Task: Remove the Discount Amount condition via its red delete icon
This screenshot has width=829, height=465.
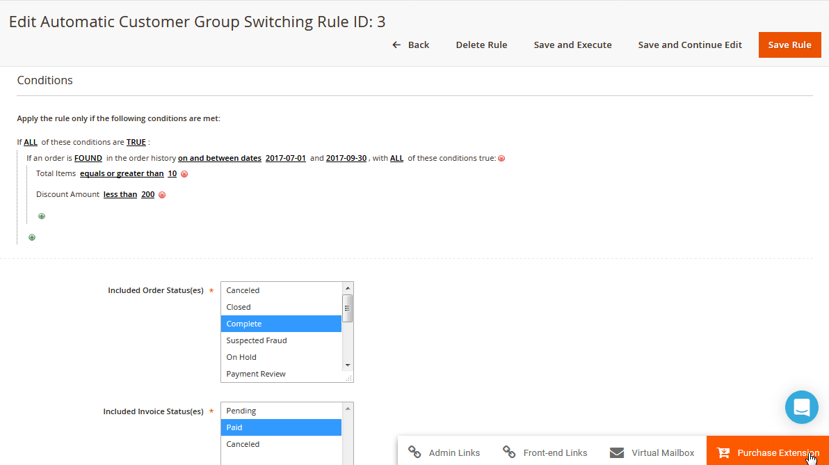Action: pyautogui.click(x=161, y=194)
